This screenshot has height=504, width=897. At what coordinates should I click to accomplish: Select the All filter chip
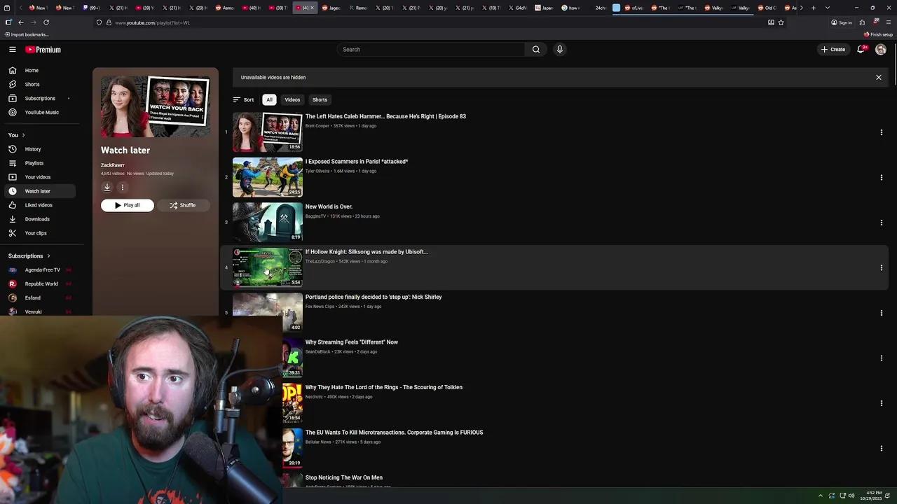(269, 99)
